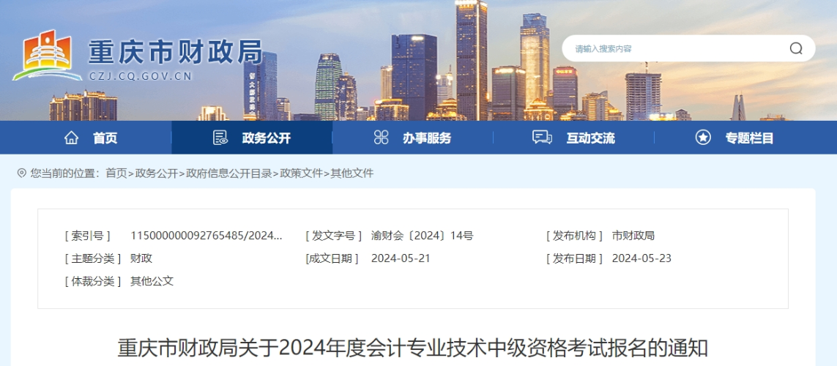The width and height of the screenshot is (837, 366).
Task: Click the 2024年度会计中级资格考试 notice title
Action: [413, 348]
